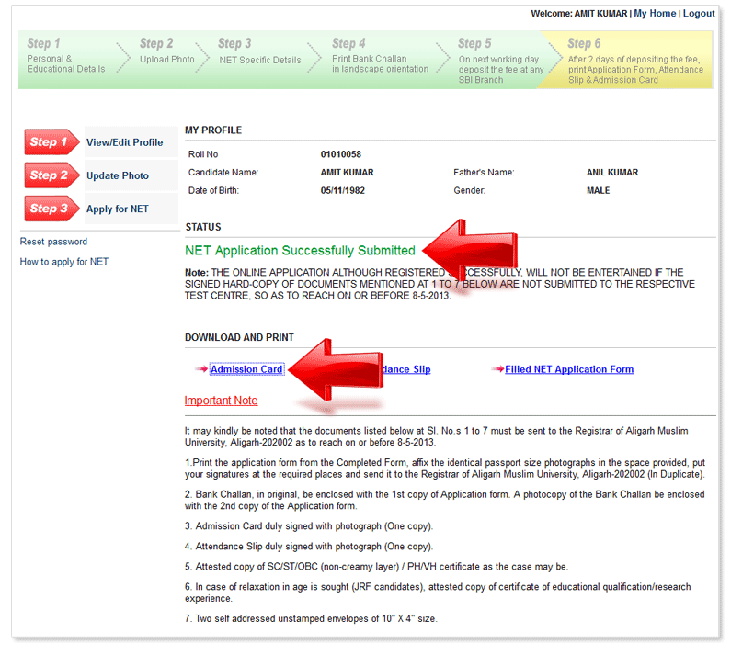Image resolution: width=731 pixels, height=655 pixels.
Task: Open the Attendance Slip download link
Action: pos(405,369)
